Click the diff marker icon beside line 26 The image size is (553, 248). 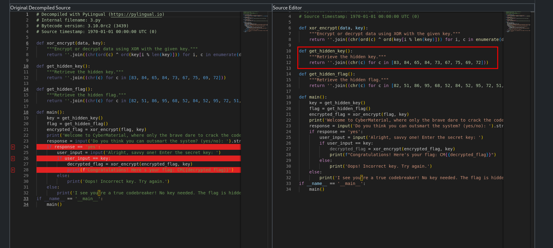(13, 159)
